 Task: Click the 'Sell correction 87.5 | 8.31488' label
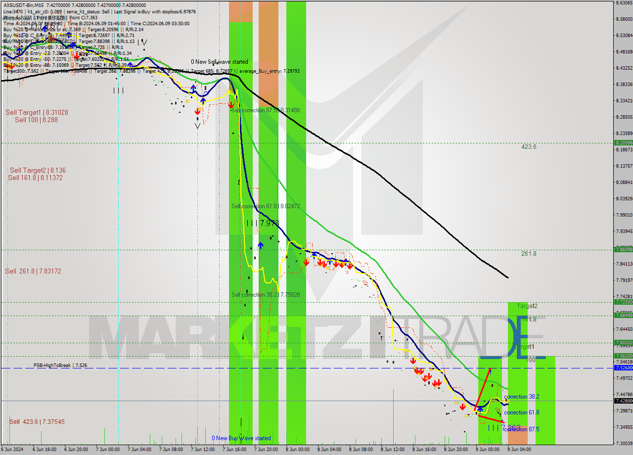[x=265, y=110]
